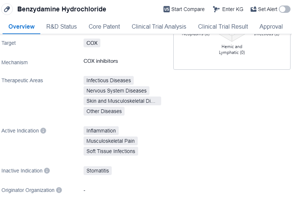292x200 pixels.
Task: Click the Enter KG graph icon
Action: (216, 9)
